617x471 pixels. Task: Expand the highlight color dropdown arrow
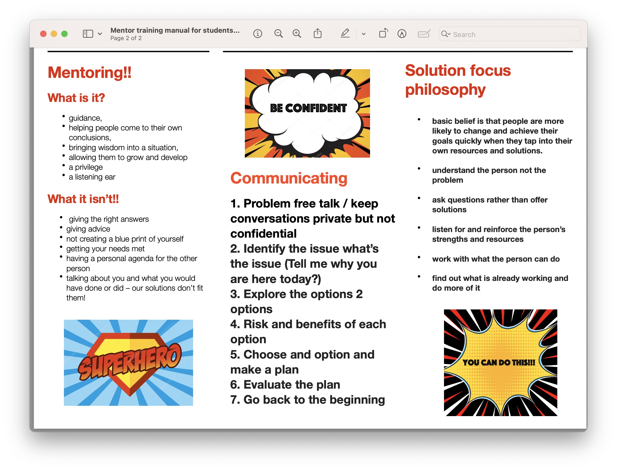(364, 34)
